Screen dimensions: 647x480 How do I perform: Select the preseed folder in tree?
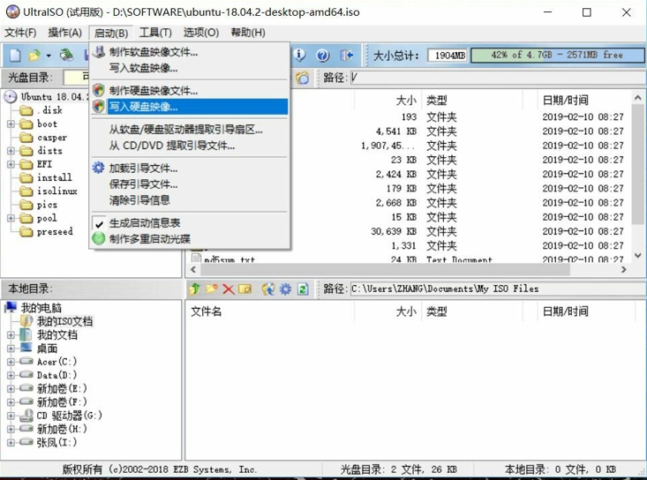pos(55,231)
